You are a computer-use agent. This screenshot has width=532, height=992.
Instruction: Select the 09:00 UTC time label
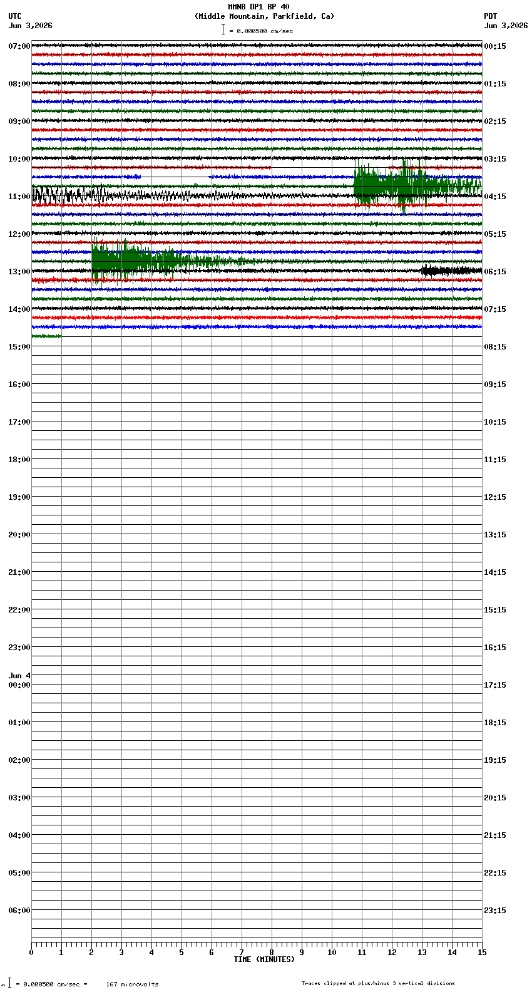19,121
